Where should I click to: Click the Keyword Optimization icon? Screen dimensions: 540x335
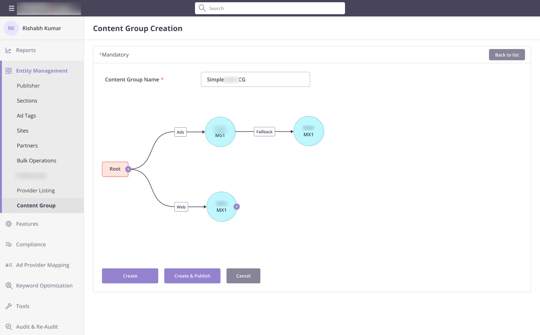click(x=9, y=286)
